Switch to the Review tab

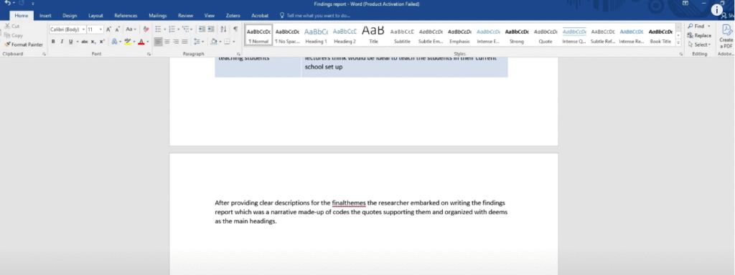click(185, 16)
